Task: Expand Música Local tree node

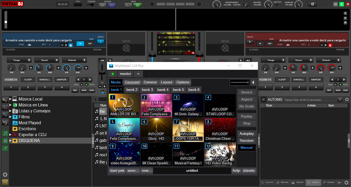Action: tap(11, 99)
